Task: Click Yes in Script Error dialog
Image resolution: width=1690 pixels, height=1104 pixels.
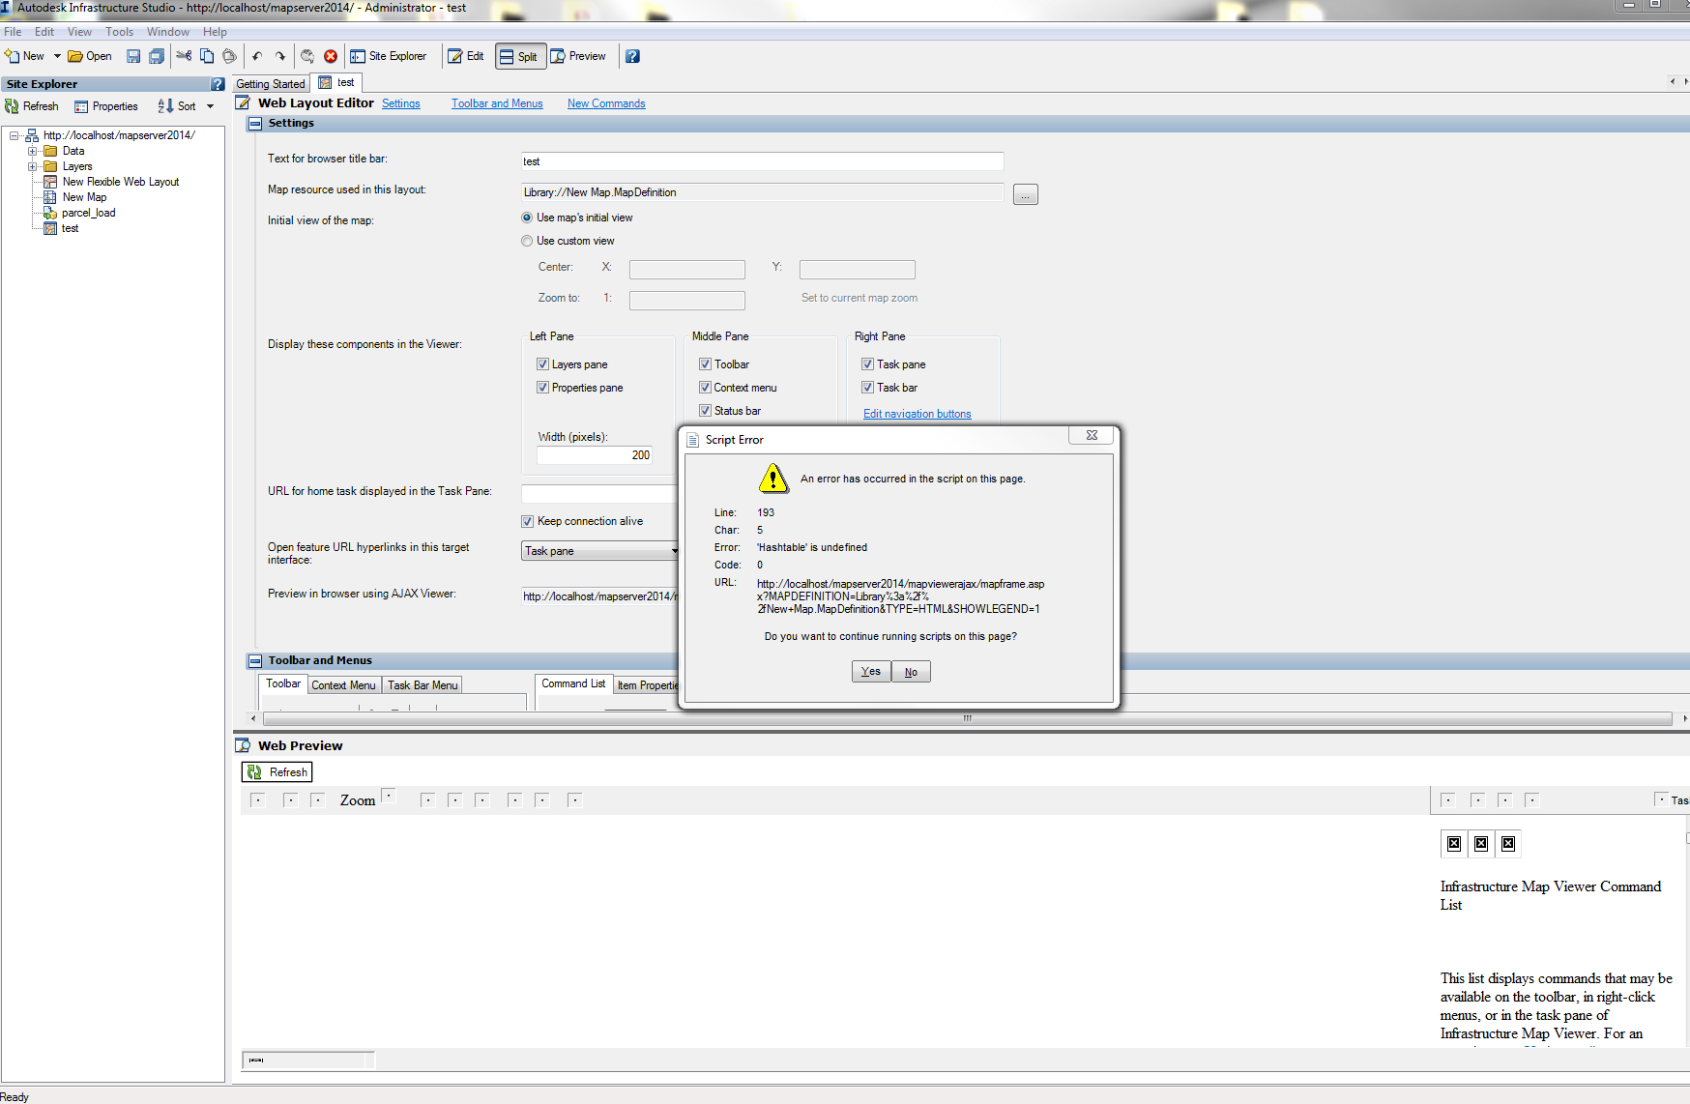Action: tap(871, 672)
